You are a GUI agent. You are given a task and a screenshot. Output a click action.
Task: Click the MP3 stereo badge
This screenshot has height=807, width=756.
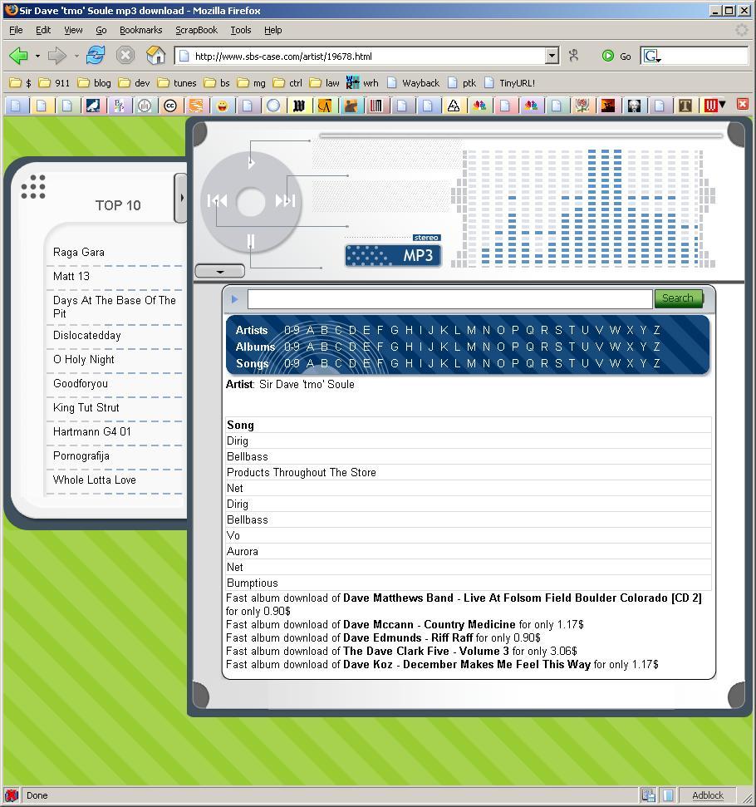click(x=393, y=254)
